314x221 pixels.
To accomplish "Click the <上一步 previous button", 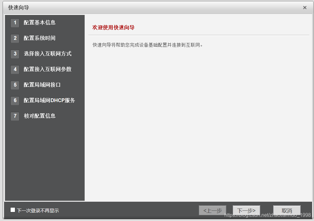I will [213, 210].
